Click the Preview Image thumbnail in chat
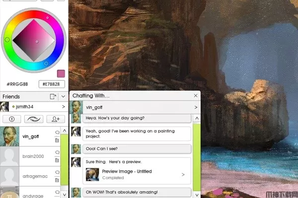The width and height of the screenshot is (298, 198). click(x=92, y=175)
